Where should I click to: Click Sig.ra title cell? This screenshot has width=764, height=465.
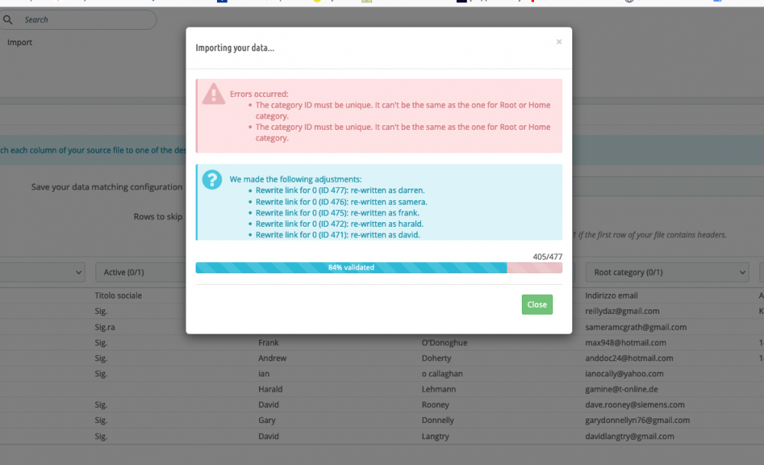105,328
